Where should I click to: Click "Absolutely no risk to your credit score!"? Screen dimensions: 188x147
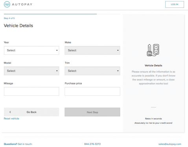click(x=153, y=123)
